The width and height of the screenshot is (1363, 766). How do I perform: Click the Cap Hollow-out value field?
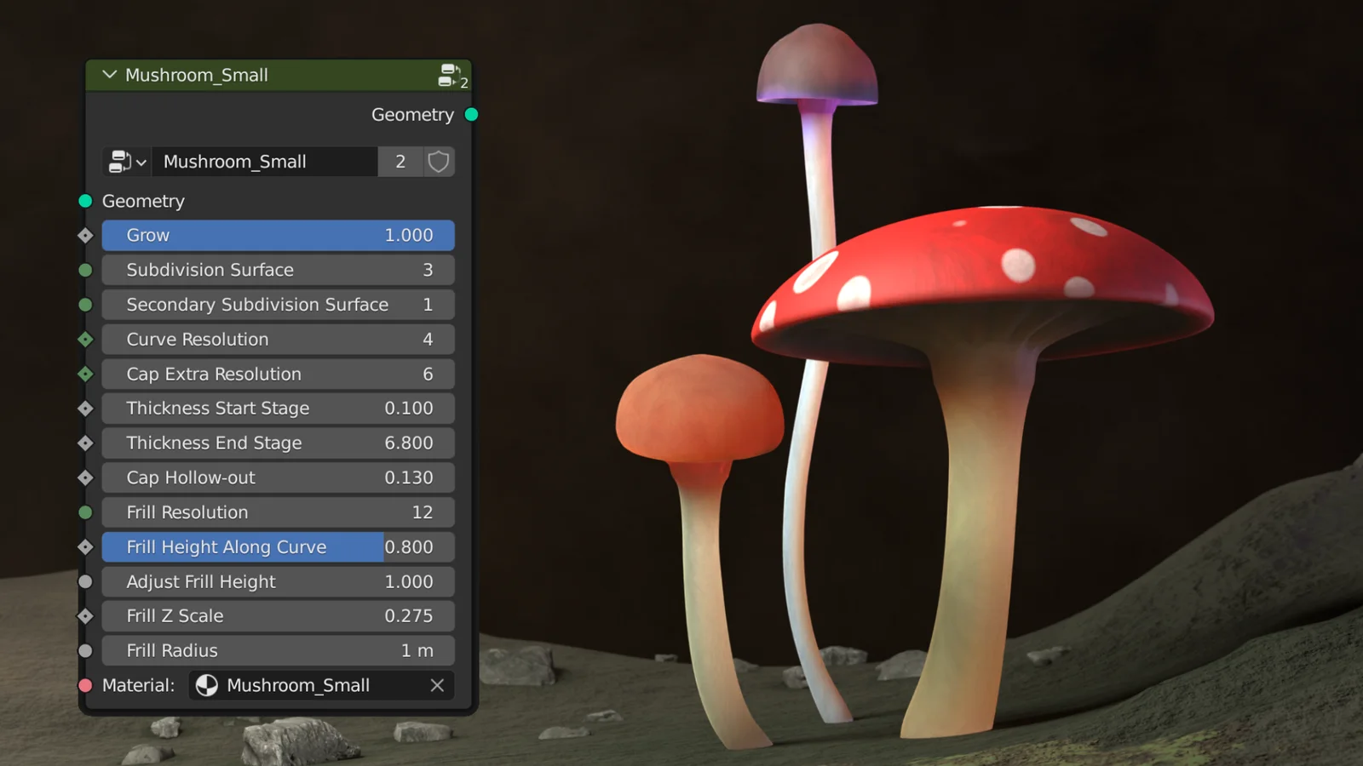[278, 478]
